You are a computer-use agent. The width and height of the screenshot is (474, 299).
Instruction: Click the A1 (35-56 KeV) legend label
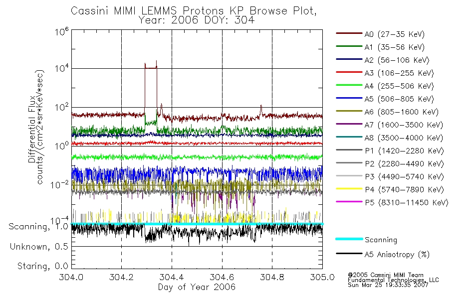click(x=394, y=47)
